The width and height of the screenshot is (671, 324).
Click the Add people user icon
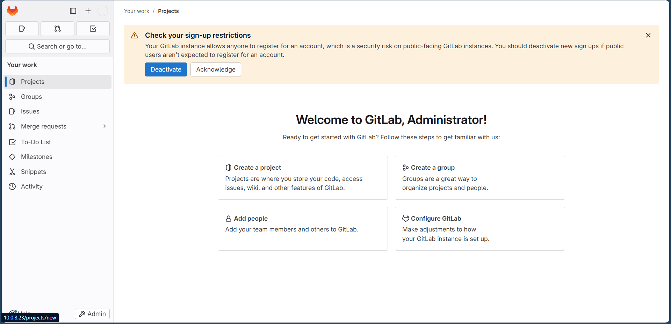click(229, 219)
